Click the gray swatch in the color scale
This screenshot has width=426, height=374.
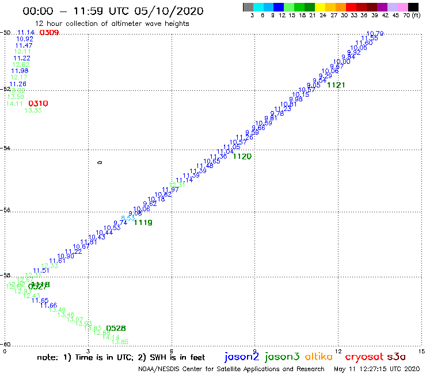pos(248,7)
